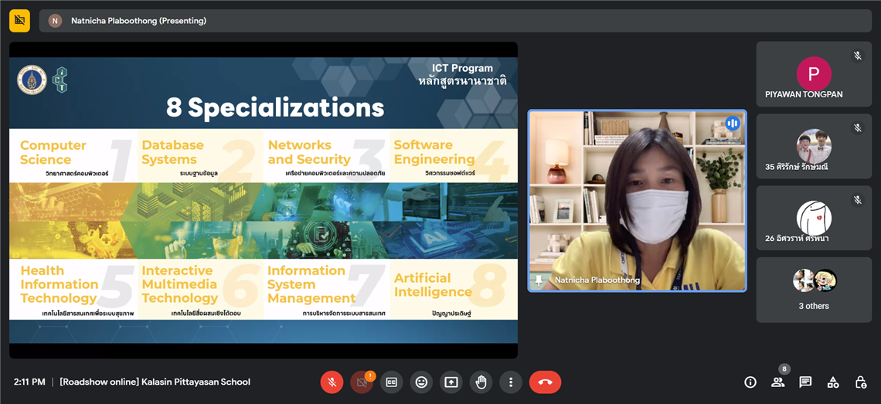Show the people panel
This screenshot has height=404, width=881.
pyautogui.click(x=777, y=382)
